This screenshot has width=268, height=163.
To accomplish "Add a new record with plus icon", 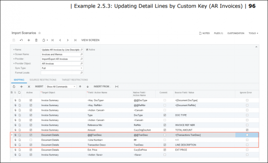I will pyautogui.click(x=29, y=40).
